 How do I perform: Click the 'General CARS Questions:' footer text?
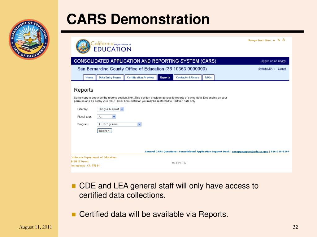[161, 152]
